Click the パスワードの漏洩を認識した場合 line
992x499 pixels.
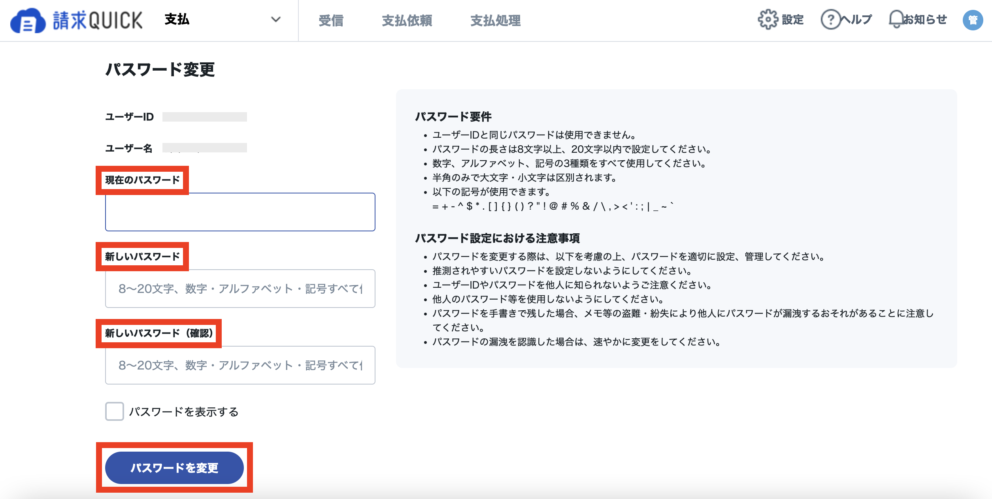(x=577, y=342)
